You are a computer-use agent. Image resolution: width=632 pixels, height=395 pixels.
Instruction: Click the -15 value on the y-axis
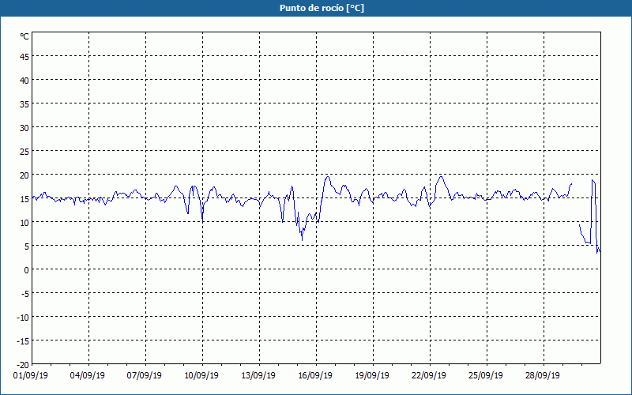tap(23, 341)
